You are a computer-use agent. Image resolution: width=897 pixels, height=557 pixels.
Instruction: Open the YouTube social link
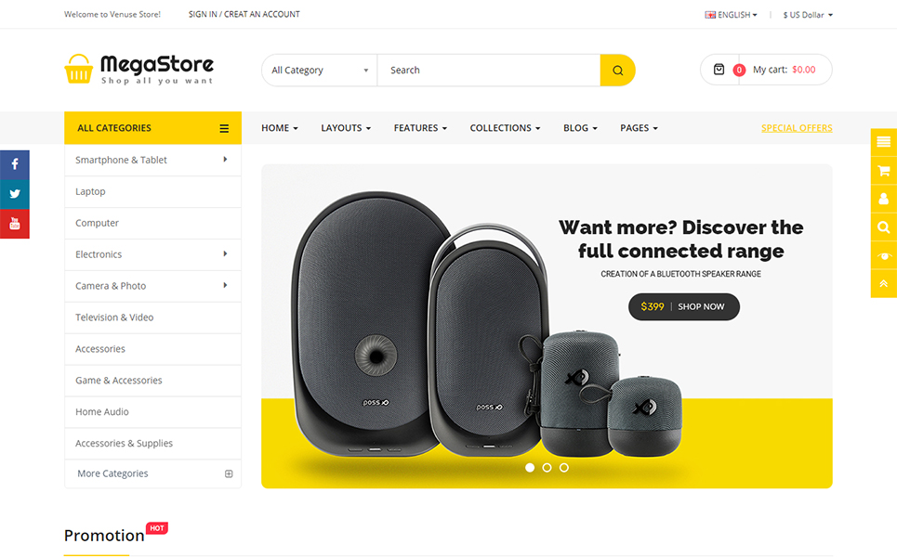click(x=15, y=224)
